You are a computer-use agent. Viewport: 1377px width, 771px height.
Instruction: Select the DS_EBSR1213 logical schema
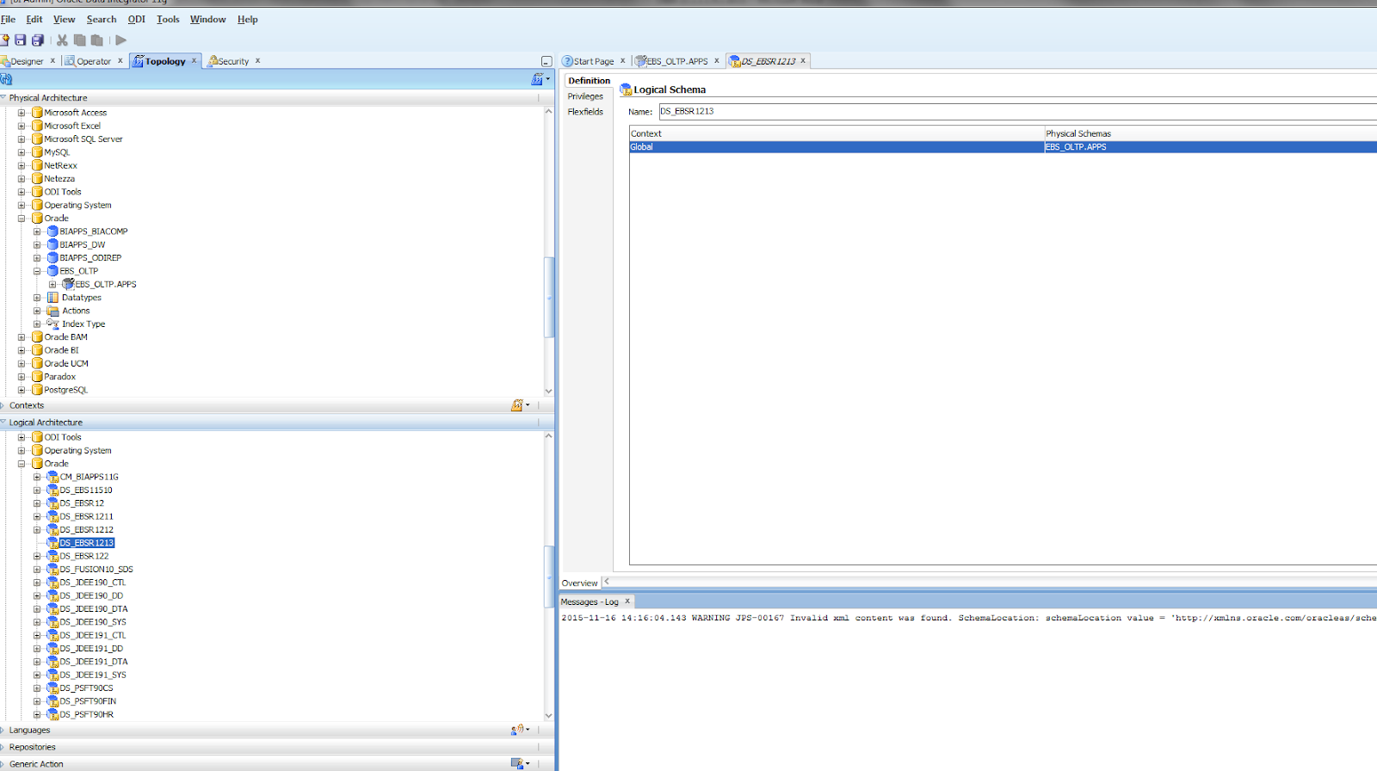(x=86, y=543)
